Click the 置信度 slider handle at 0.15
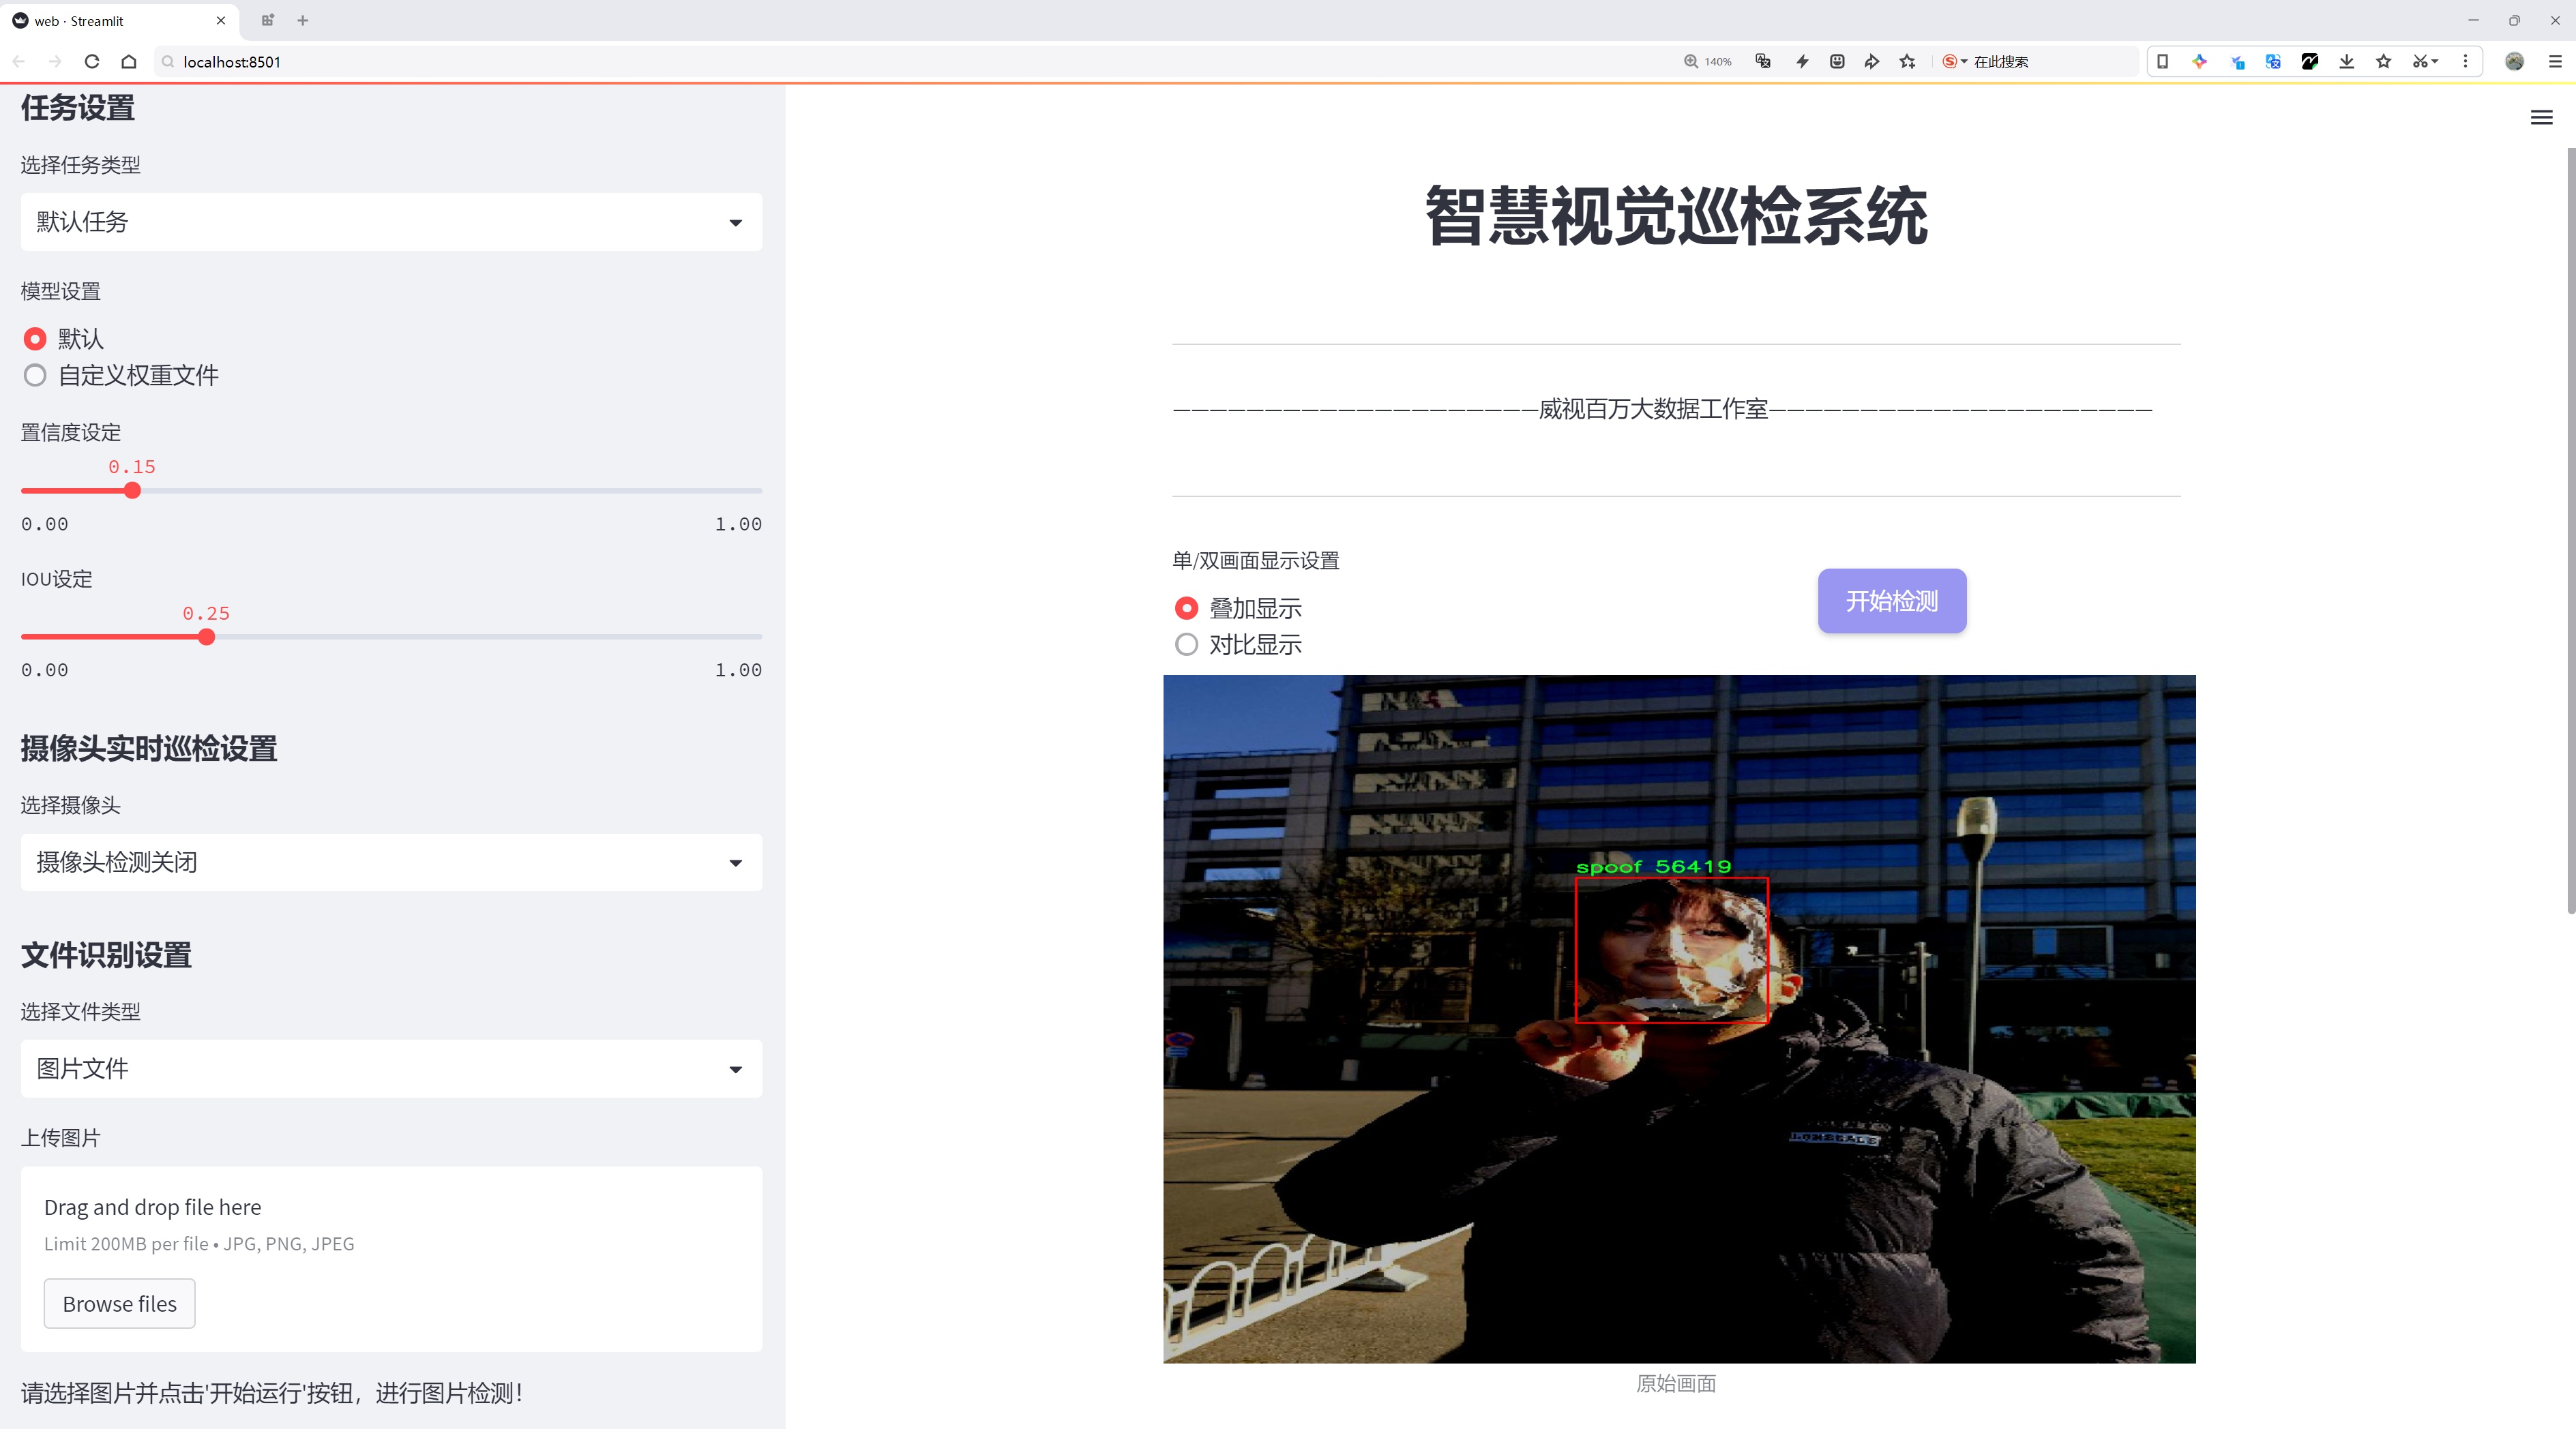This screenshot has height=1429, width=2576. 132,491
